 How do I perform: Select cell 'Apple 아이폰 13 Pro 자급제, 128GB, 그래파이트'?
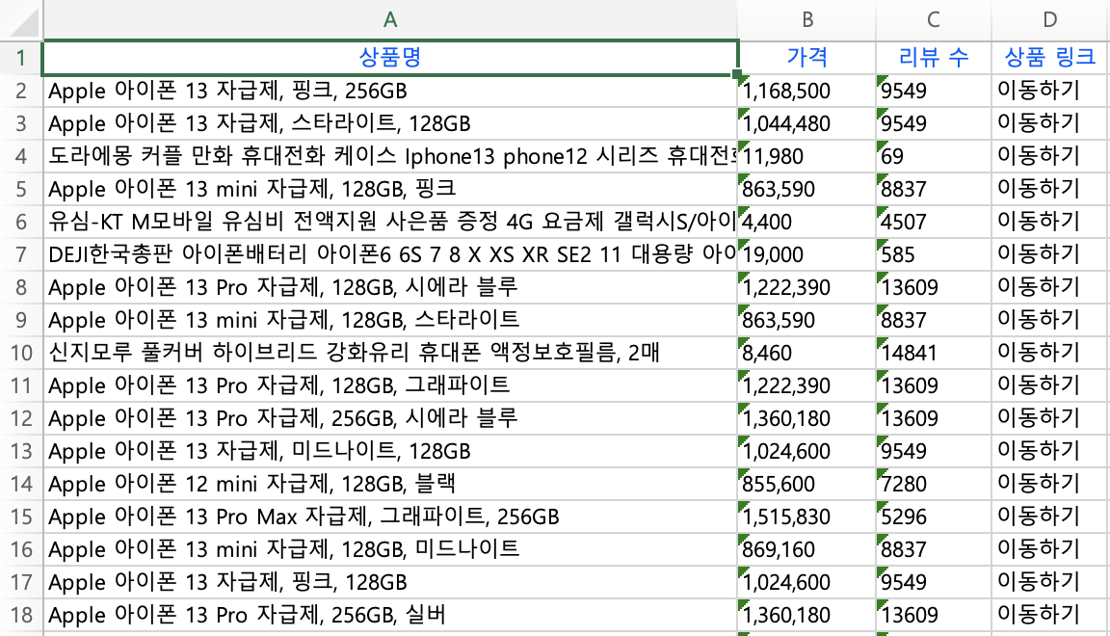390,385
